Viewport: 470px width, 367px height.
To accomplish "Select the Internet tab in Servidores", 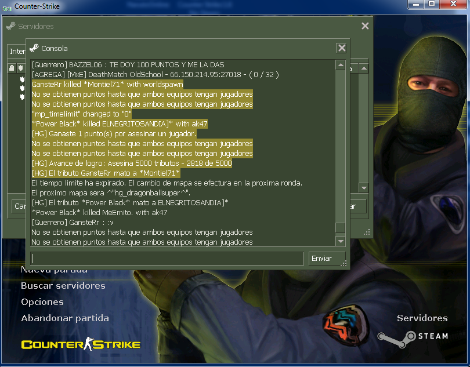I will click(x=17, y=51).
